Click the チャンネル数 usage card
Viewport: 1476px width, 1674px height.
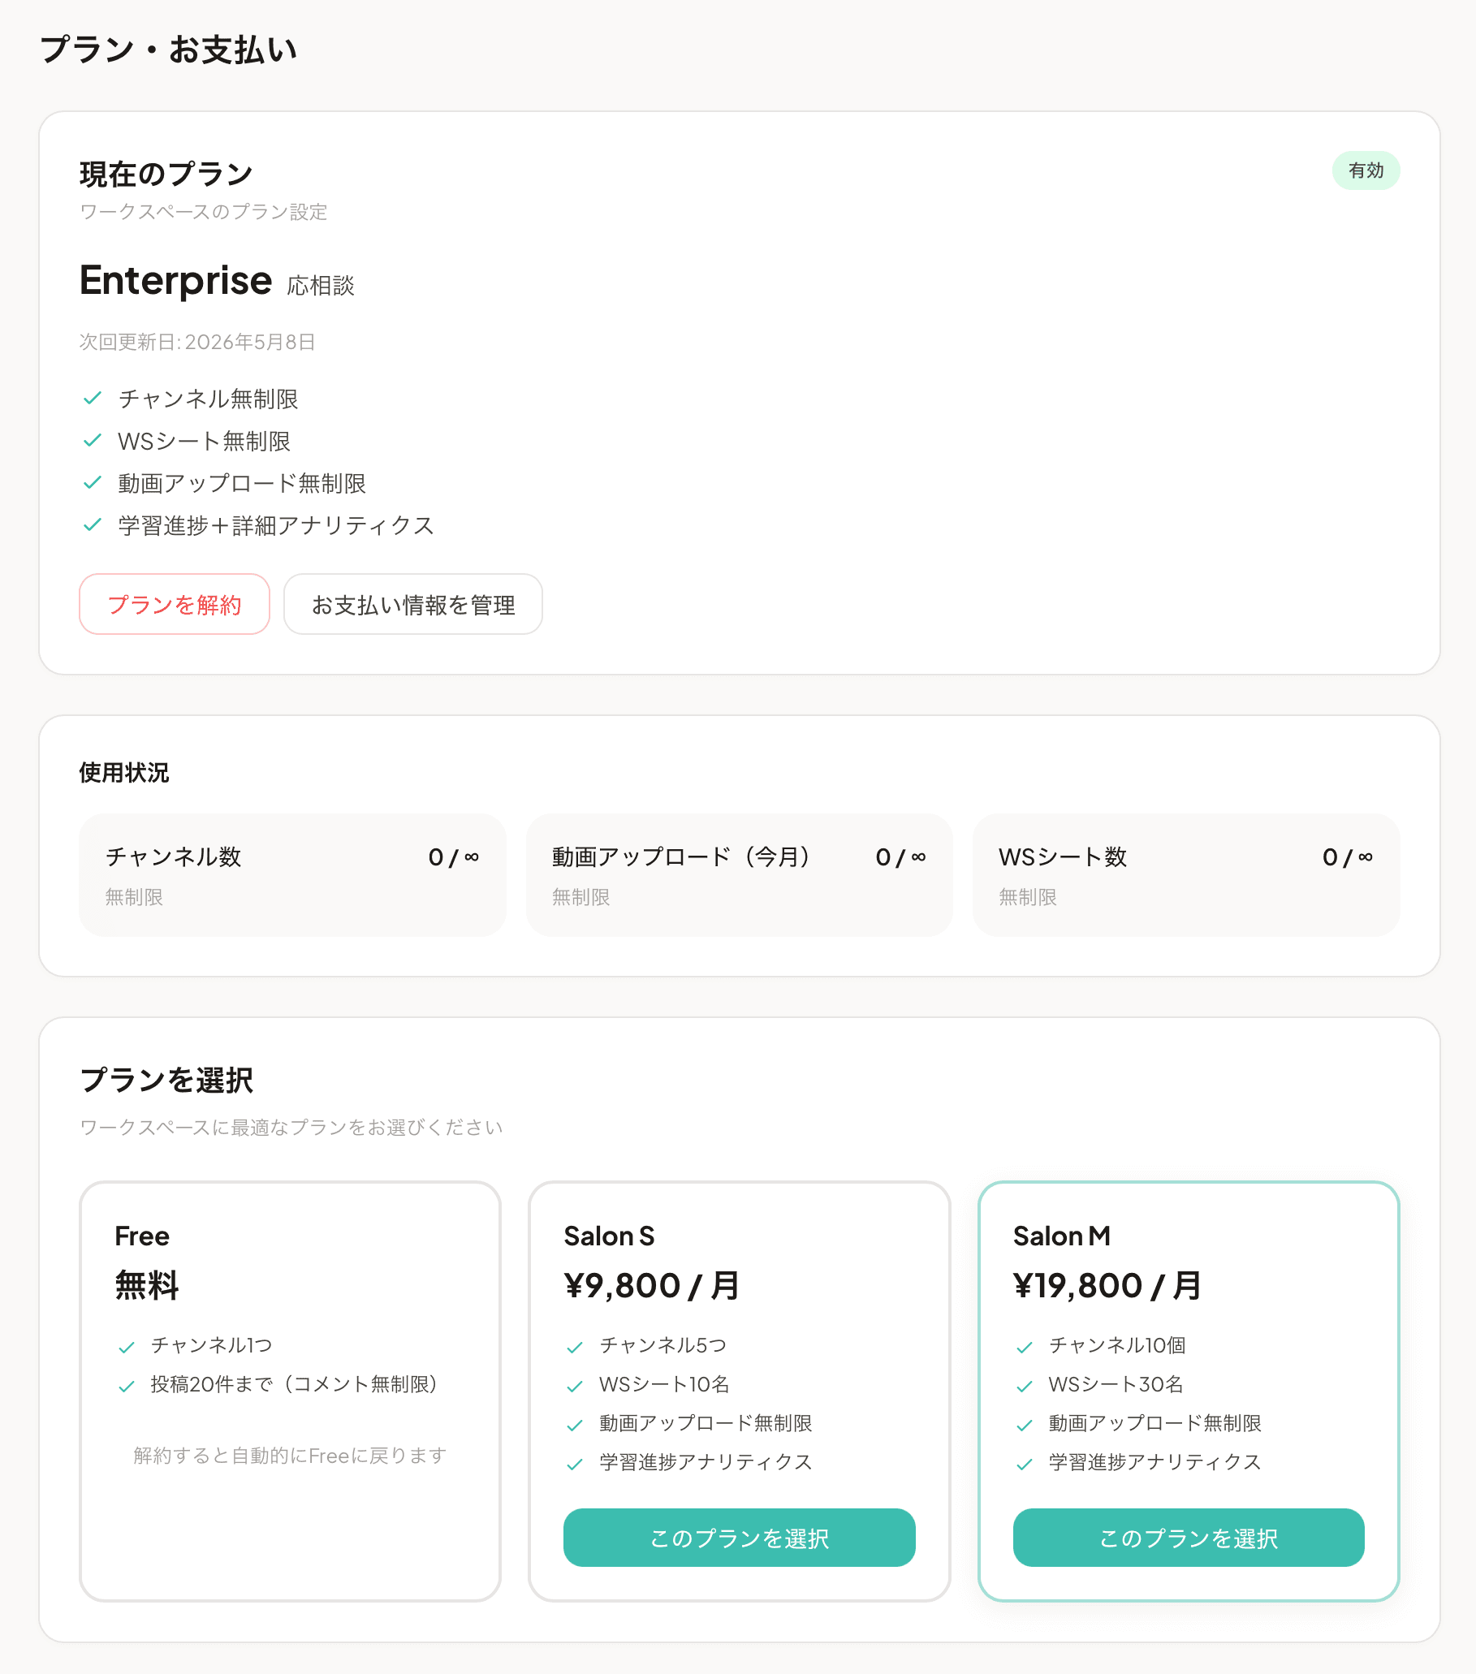click(x=291, y=874)
